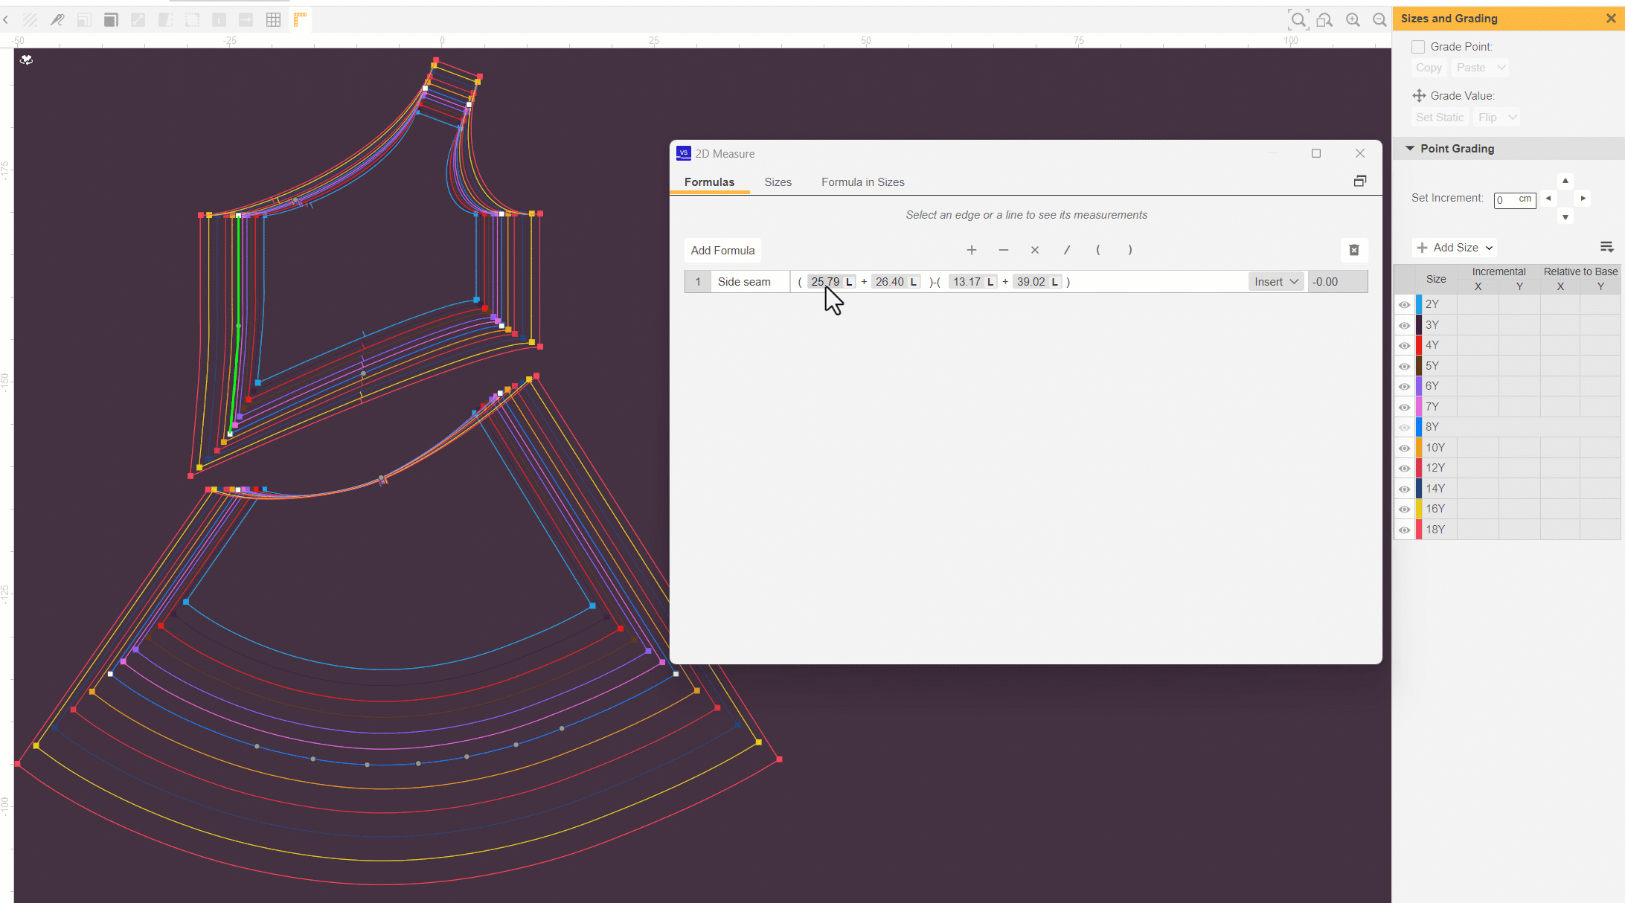Select the 13.17 L value in formula

pyautogui.click(x=973, y=282)
